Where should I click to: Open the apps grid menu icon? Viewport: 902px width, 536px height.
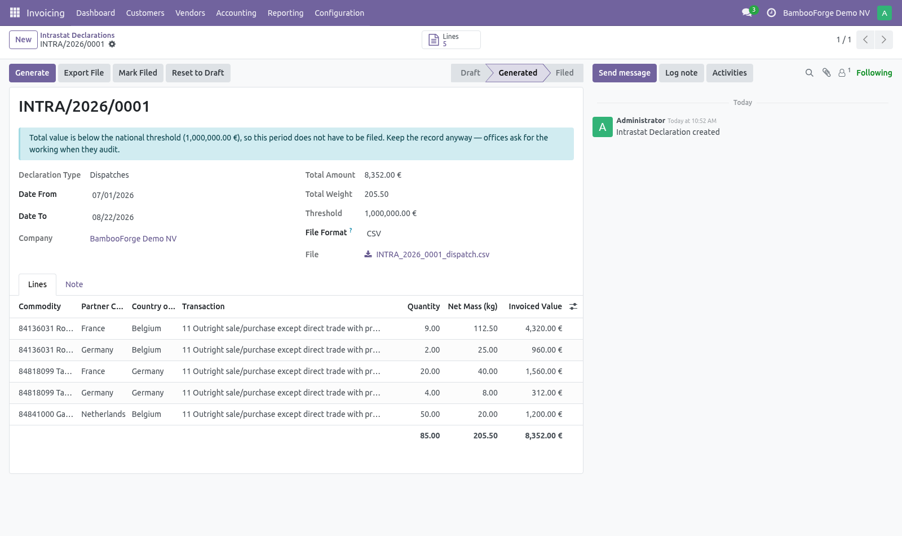pos(15,12)
